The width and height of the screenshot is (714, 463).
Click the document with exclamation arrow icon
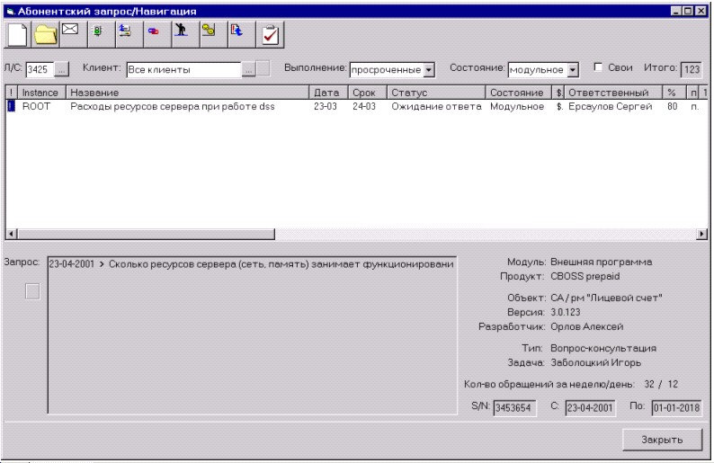pos(242,34)
